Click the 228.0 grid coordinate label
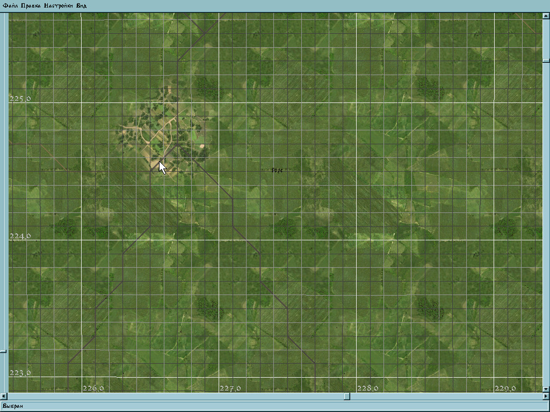This screenshot has width=550, height=412. click(367, 388)
